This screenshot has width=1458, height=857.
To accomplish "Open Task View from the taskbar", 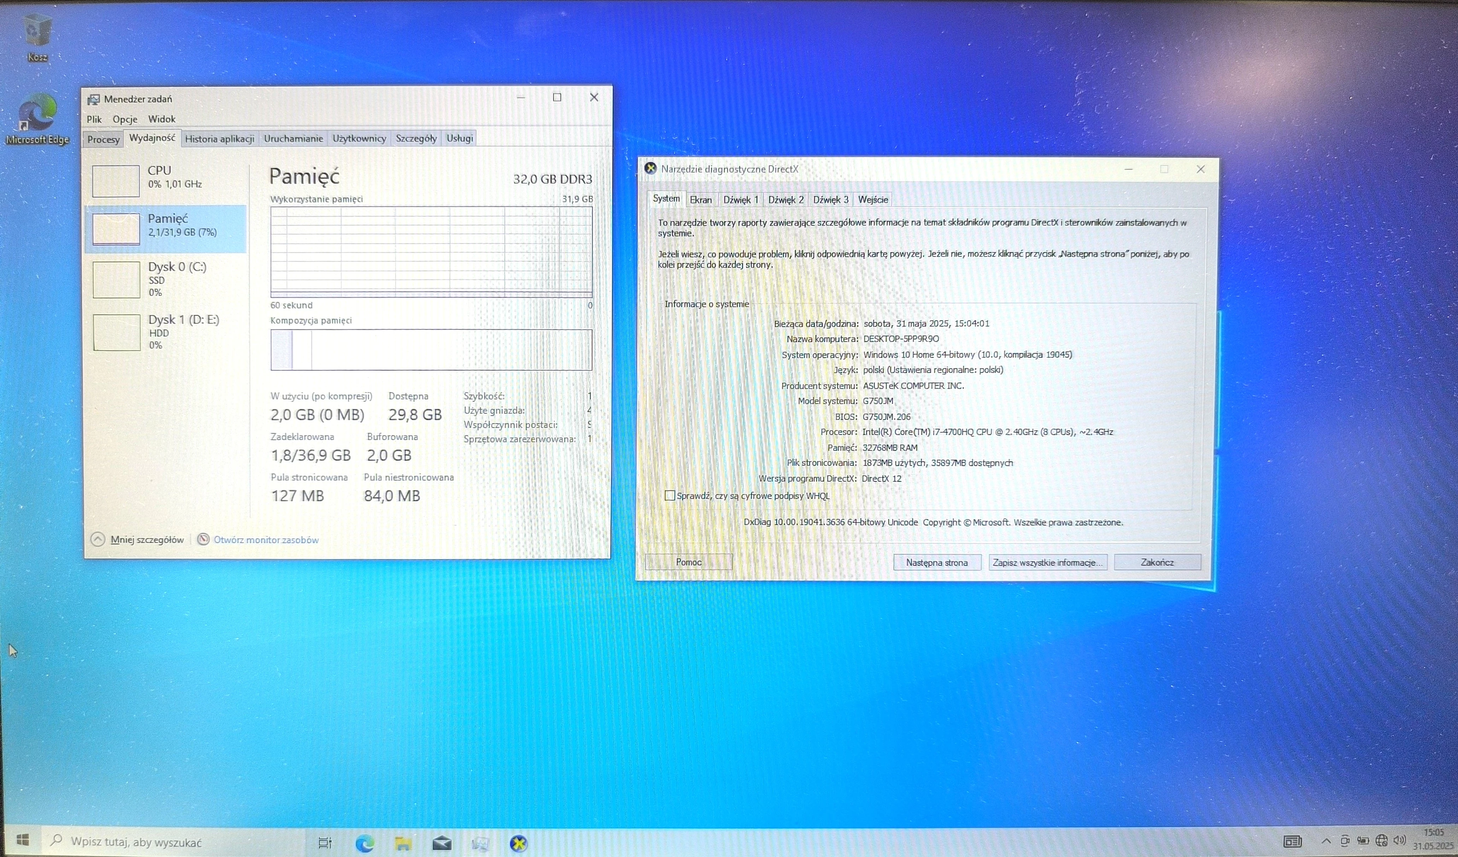I will point(325,843).
